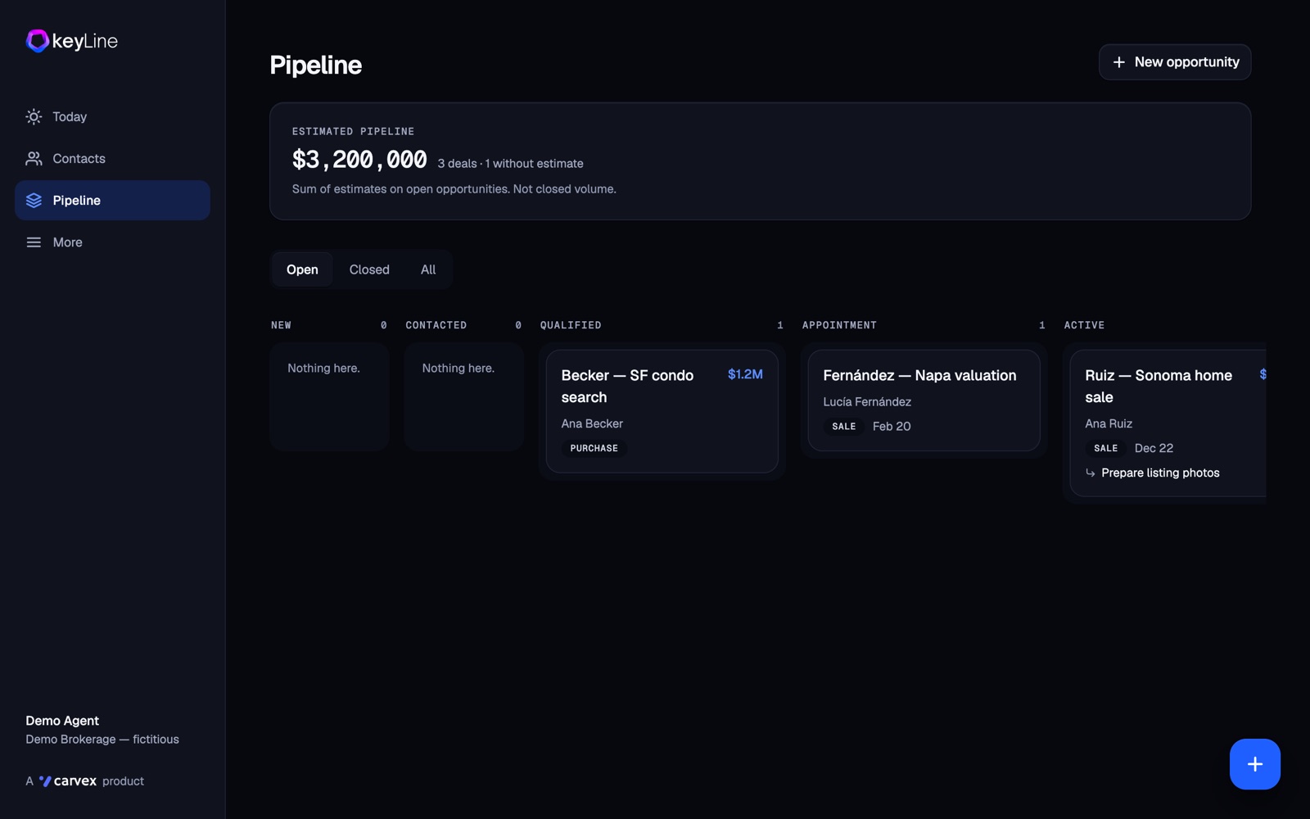
Task: Open the Fernández — Napa valuation card
Action: tap(924, 400)
